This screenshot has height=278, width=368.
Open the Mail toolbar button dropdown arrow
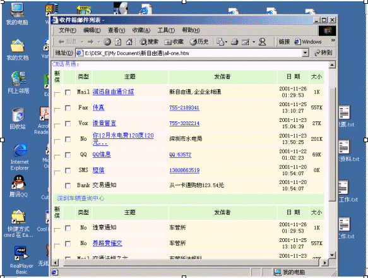pyautogui.click(x=254, y=42)
